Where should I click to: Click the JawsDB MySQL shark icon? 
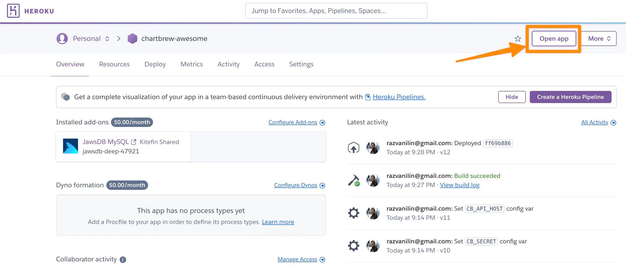click(70, 146)
